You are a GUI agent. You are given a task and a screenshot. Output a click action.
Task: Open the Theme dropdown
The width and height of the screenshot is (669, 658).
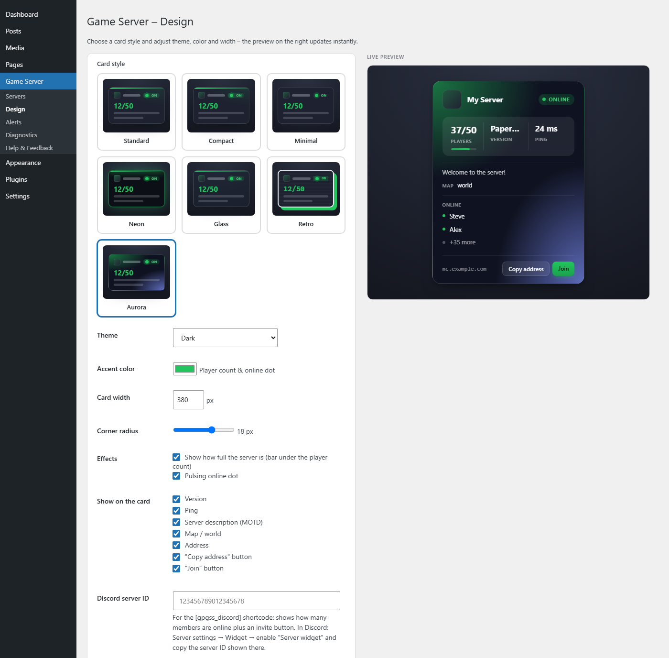tap(225, 338)
